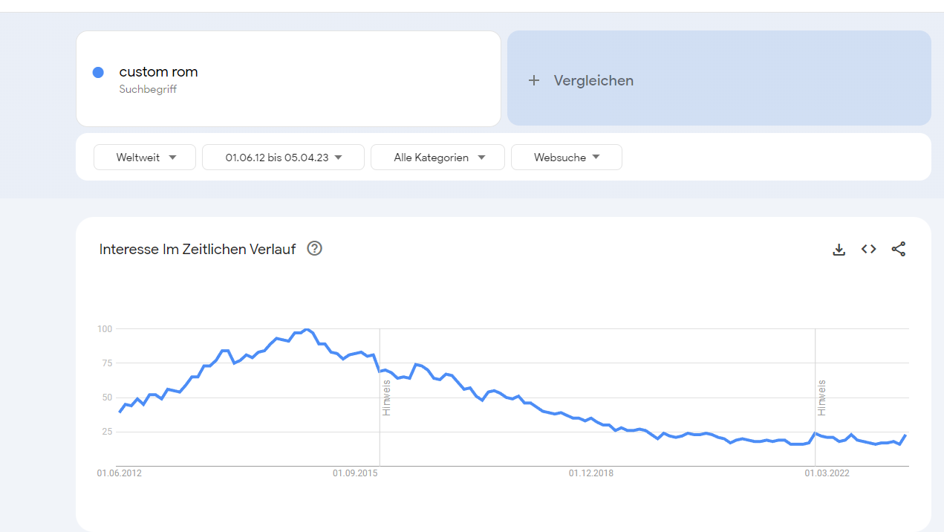
Task: Click the Hinweis note near 01.03.2022
Action: (x=821, y=398)
